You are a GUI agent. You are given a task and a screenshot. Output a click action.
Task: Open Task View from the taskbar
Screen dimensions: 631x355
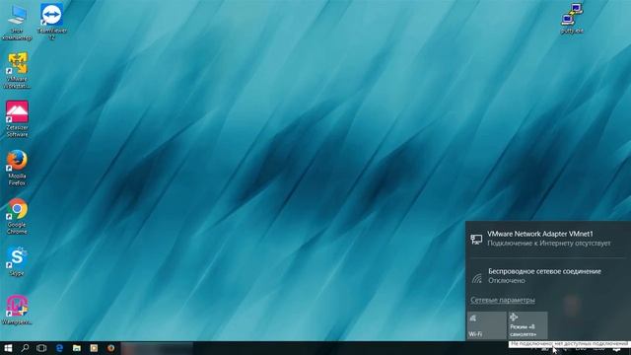click(x=41, y=348)
